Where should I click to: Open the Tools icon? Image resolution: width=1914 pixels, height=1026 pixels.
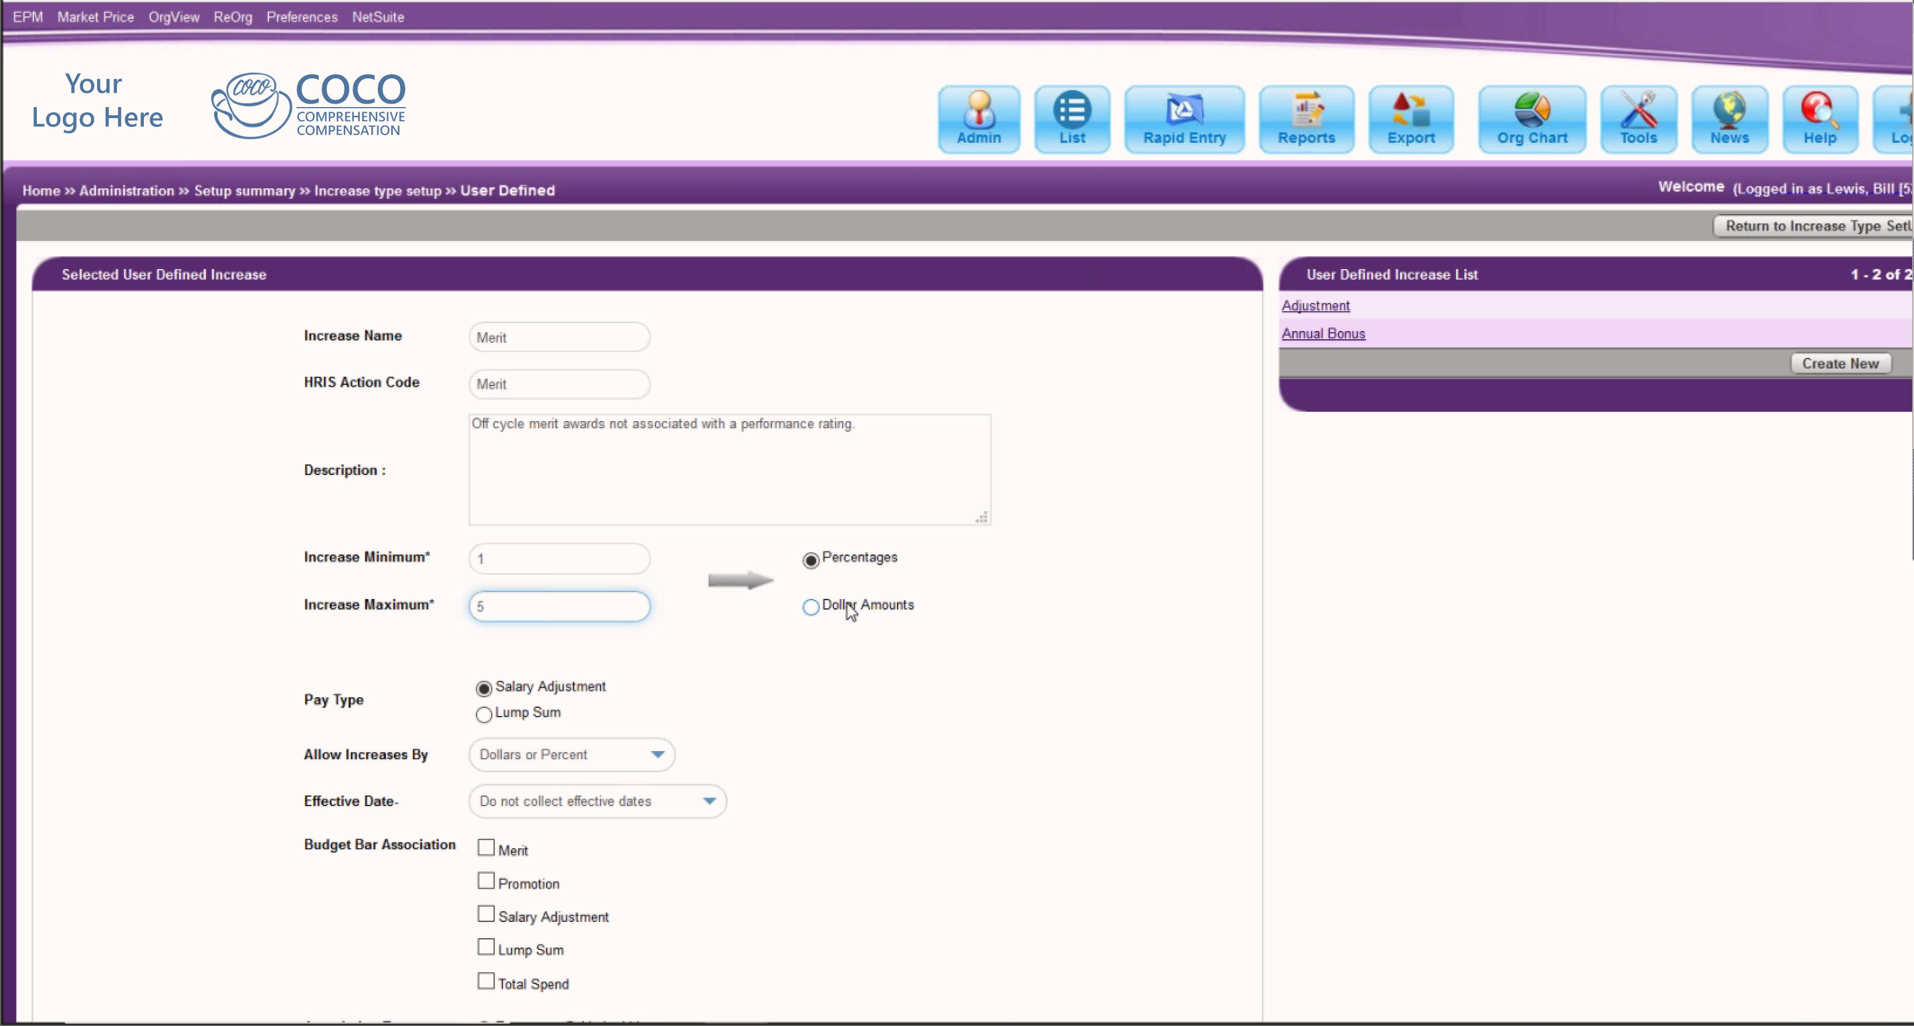[1637, 119]
